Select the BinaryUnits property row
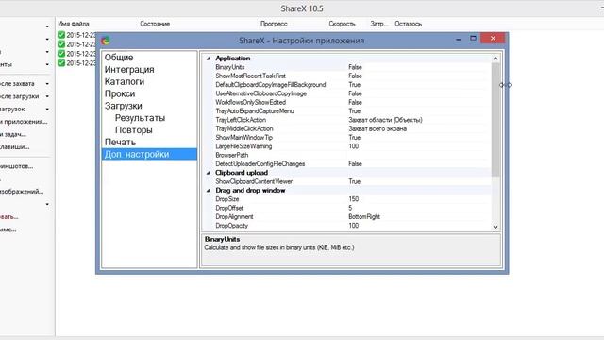The width and height of the screenshot is (604, 340). coord(230,67)
